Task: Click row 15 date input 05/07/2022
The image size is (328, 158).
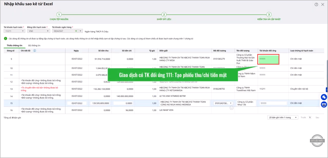Action: click(x=77, y=103)
